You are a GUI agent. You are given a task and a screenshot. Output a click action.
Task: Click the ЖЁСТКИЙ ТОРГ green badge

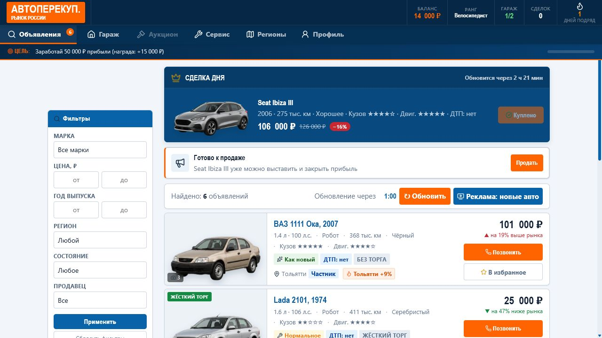pos(190,297)
